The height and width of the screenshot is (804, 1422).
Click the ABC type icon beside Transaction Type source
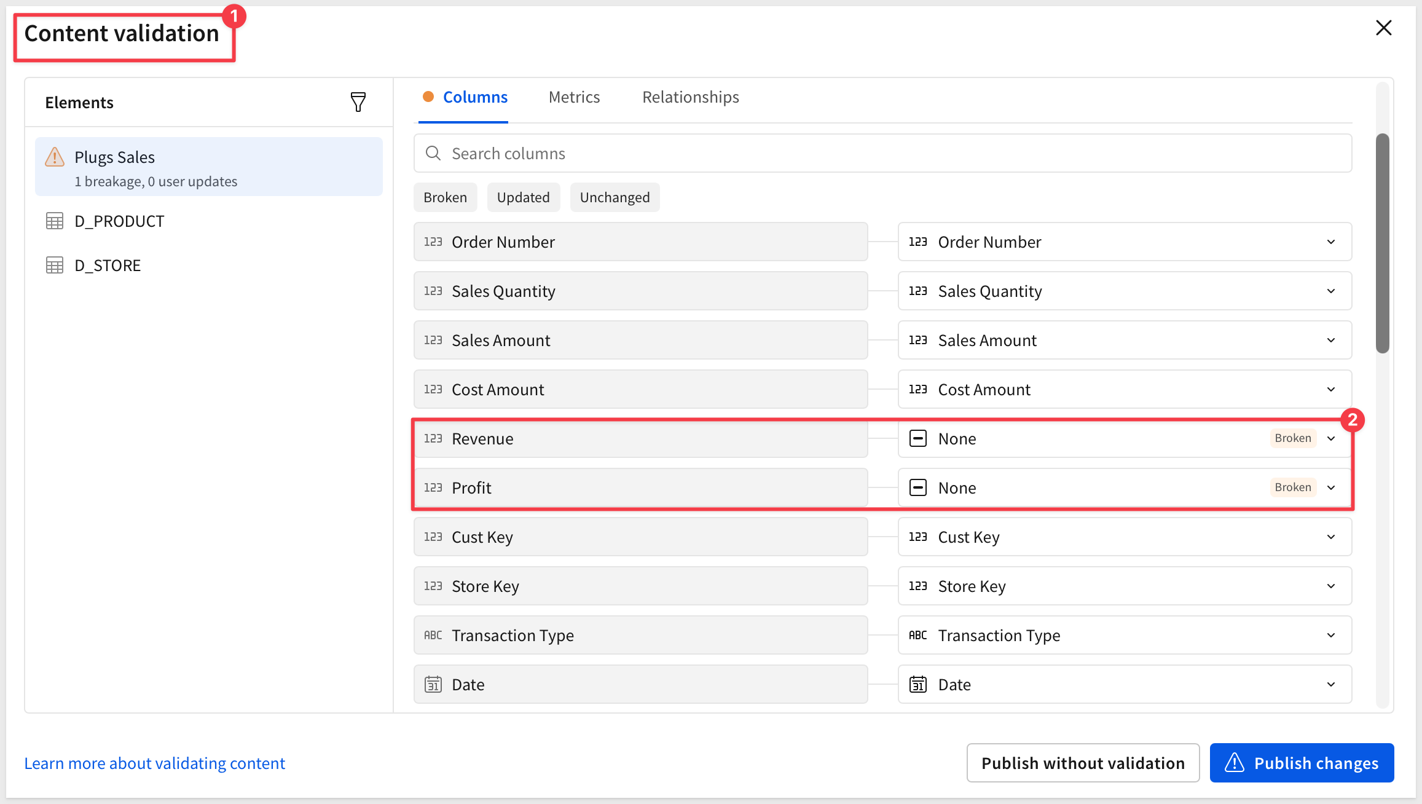[x=433, y=635]
